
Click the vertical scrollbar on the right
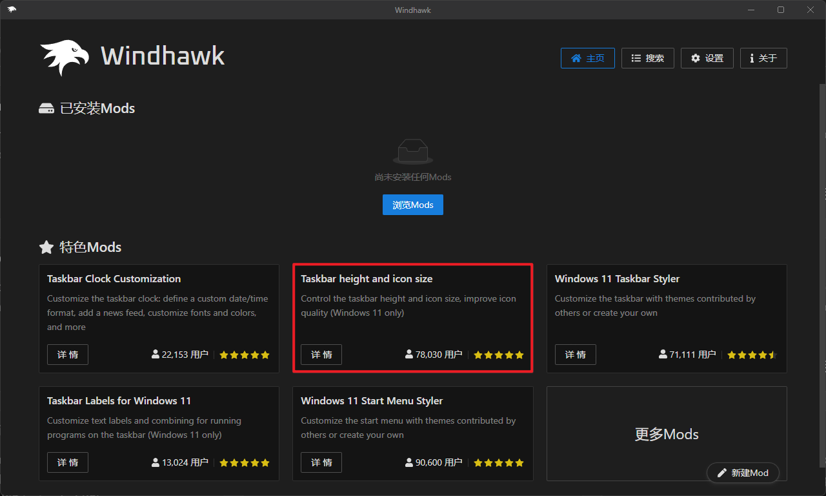coord(822,274)
